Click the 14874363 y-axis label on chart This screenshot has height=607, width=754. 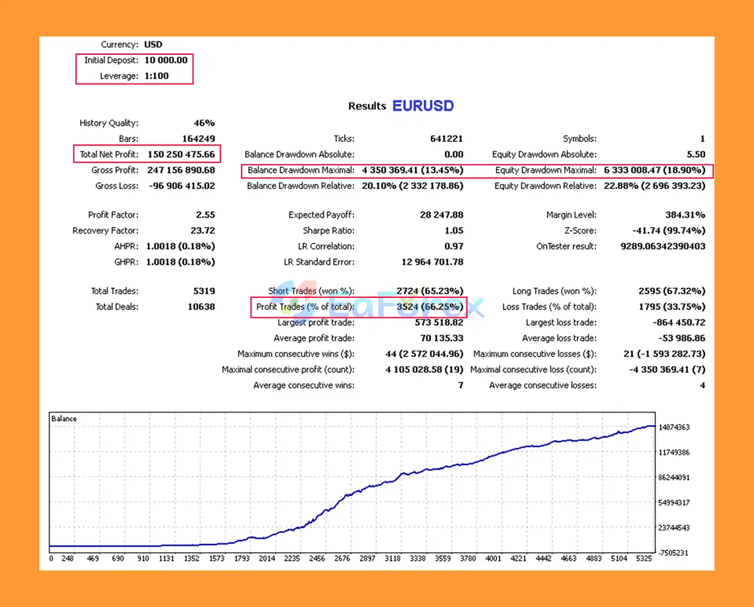pos(673,427)
